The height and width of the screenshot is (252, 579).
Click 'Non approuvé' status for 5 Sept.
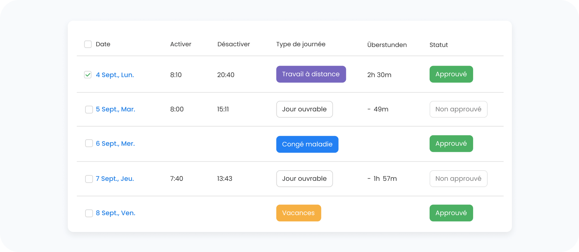click(458, 109)
